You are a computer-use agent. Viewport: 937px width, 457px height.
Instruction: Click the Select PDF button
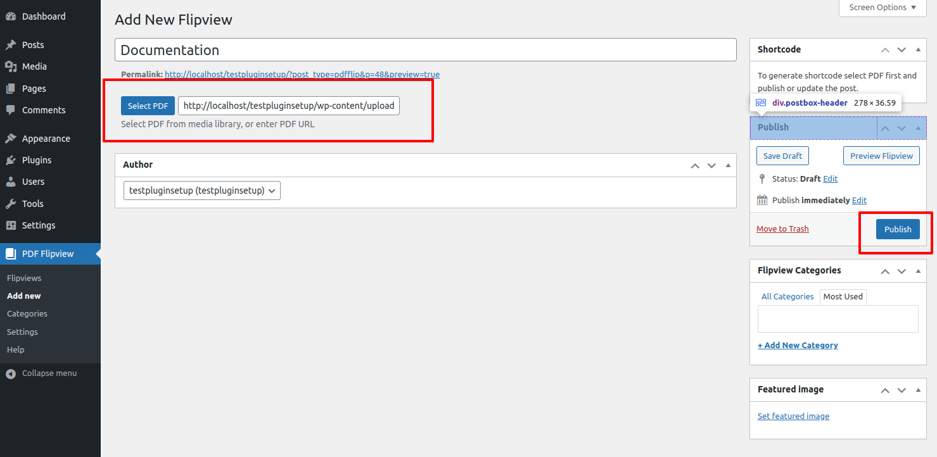(148, 106)
